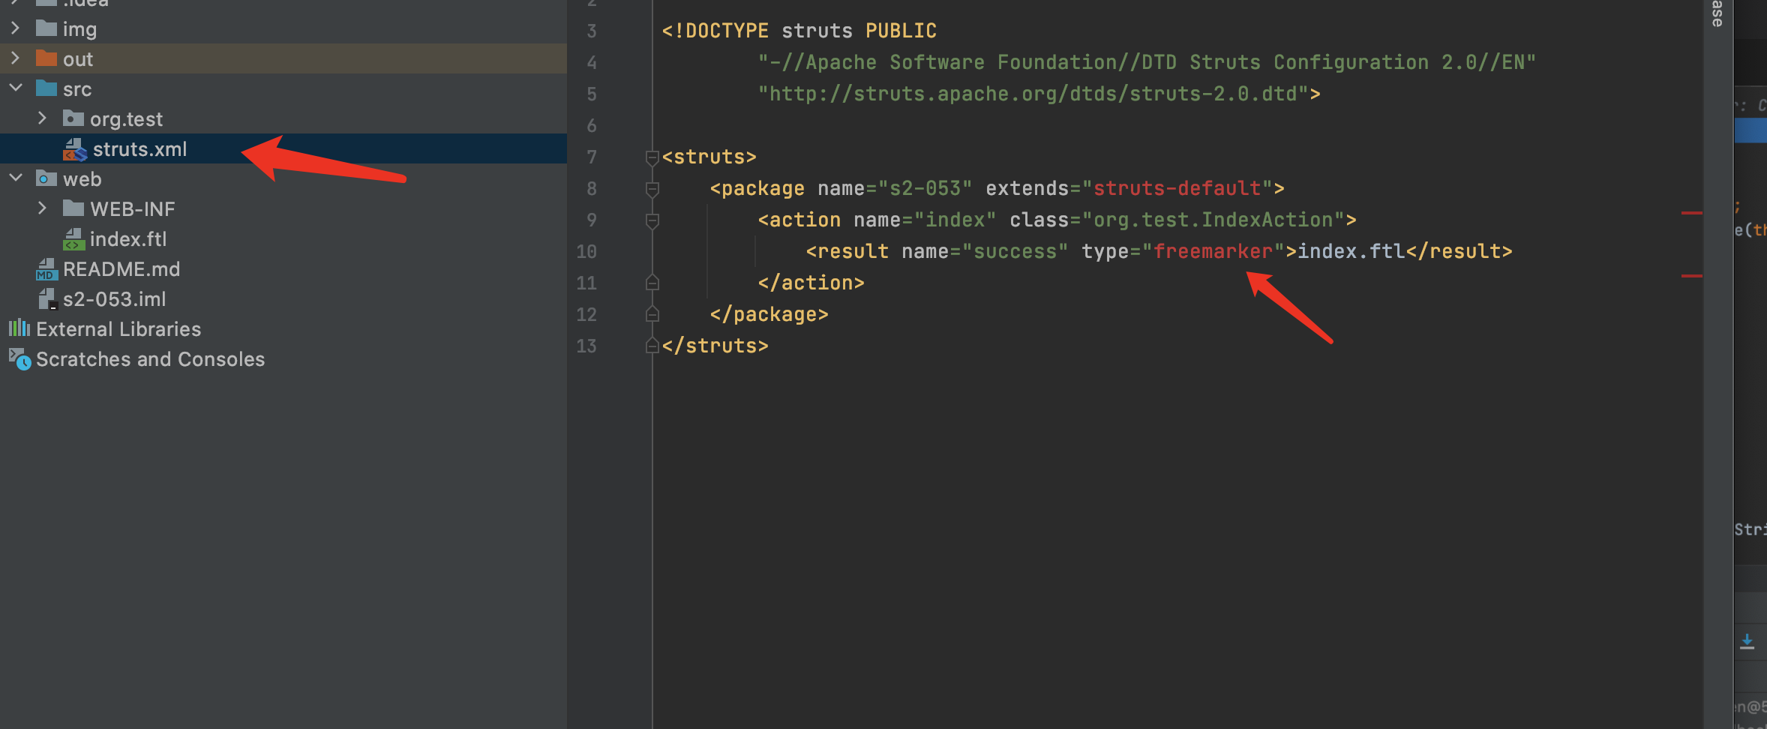Click the closing </package> tag

point(769,314)
